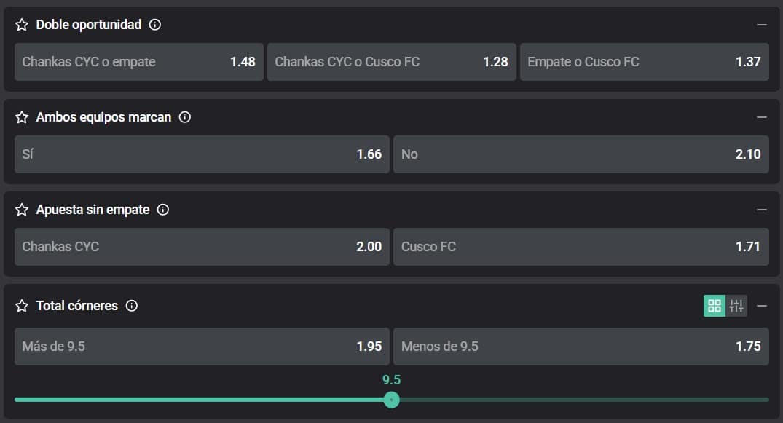Collapse the Total córneres section
This screenshot has height=423, width=783.
point(762,306)
